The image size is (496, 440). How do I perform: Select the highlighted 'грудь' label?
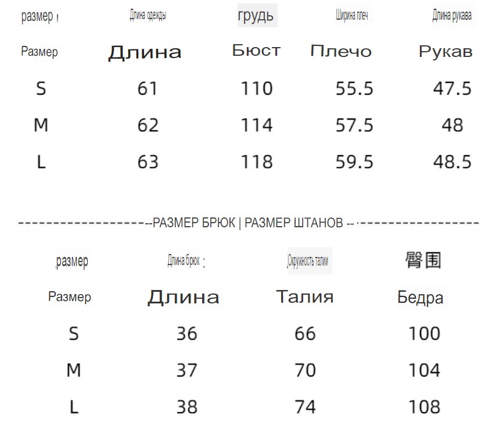(256, 16)
